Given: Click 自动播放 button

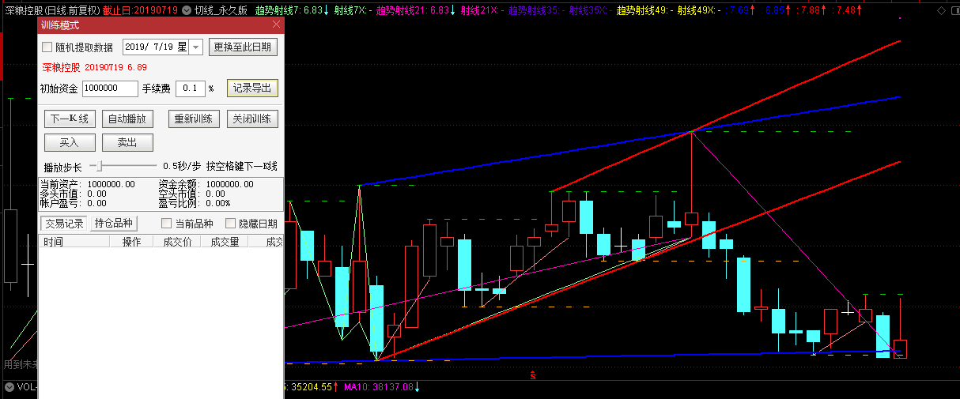Looking at the screenshot, I should pos(127,119).
